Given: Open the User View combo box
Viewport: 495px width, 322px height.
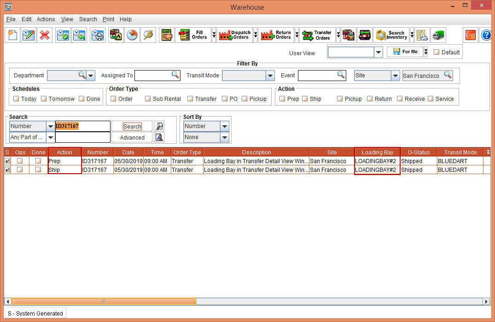Looking at the screenshot, I should tap(379, 52).
